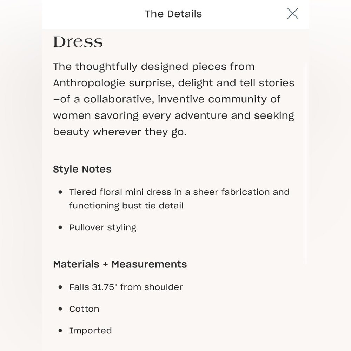
Task: Select the "Falls 31.75" from shoulder" item
Action: click(126, 287)
